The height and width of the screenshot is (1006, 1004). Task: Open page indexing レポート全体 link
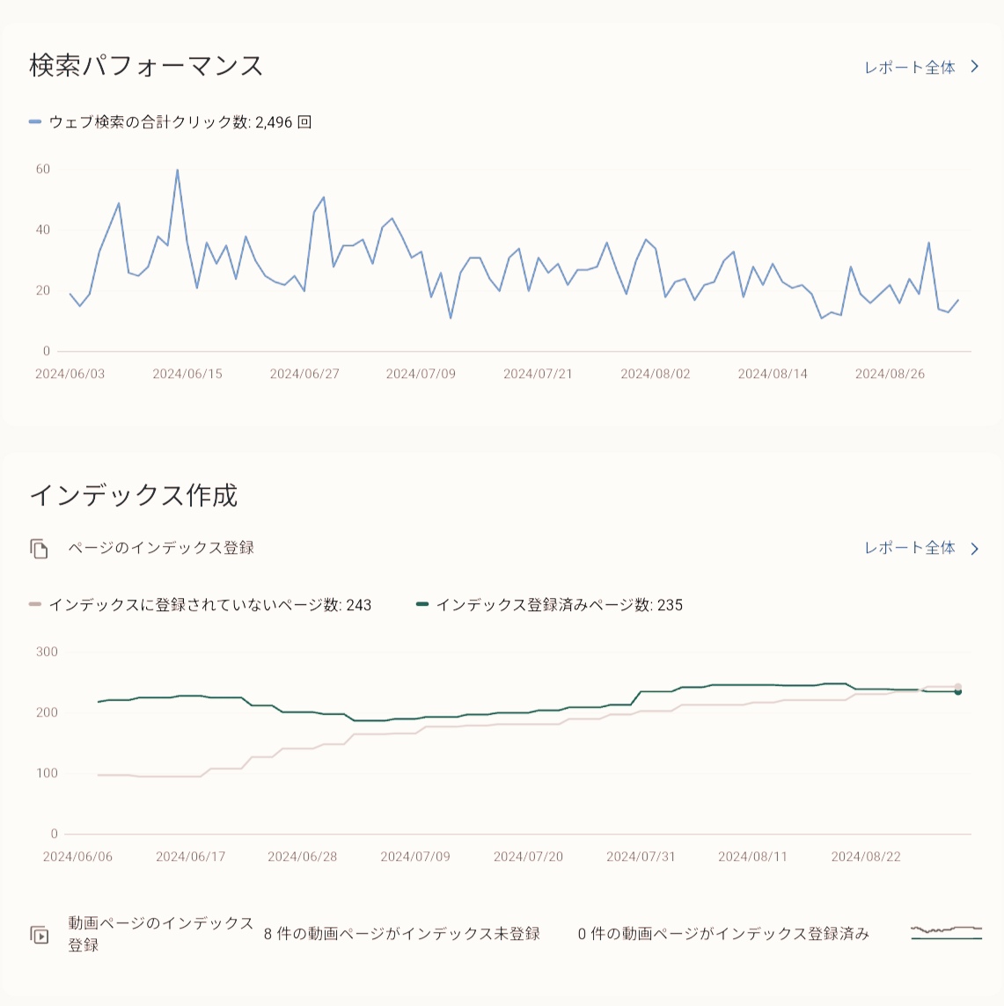(x=910, y=548)
